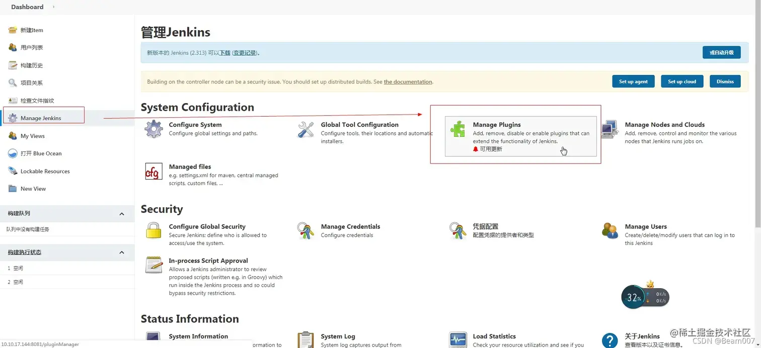Dismiss the security warning banner
Viewport: 761px width, 348px height.
(x=725, y=81)
